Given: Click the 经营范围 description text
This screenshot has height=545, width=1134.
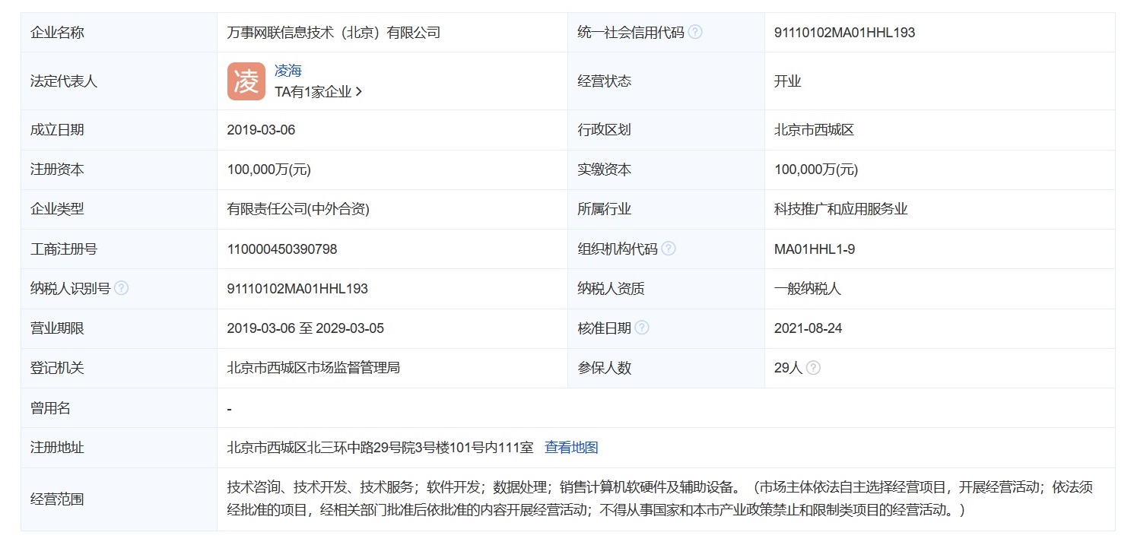Looking at the screenshot, I should pos(659,499).
